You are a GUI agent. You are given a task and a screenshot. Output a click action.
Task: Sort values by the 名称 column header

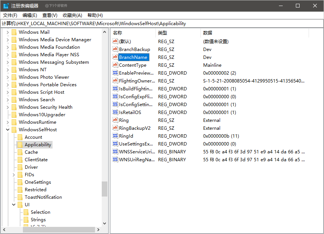(133, 33)
